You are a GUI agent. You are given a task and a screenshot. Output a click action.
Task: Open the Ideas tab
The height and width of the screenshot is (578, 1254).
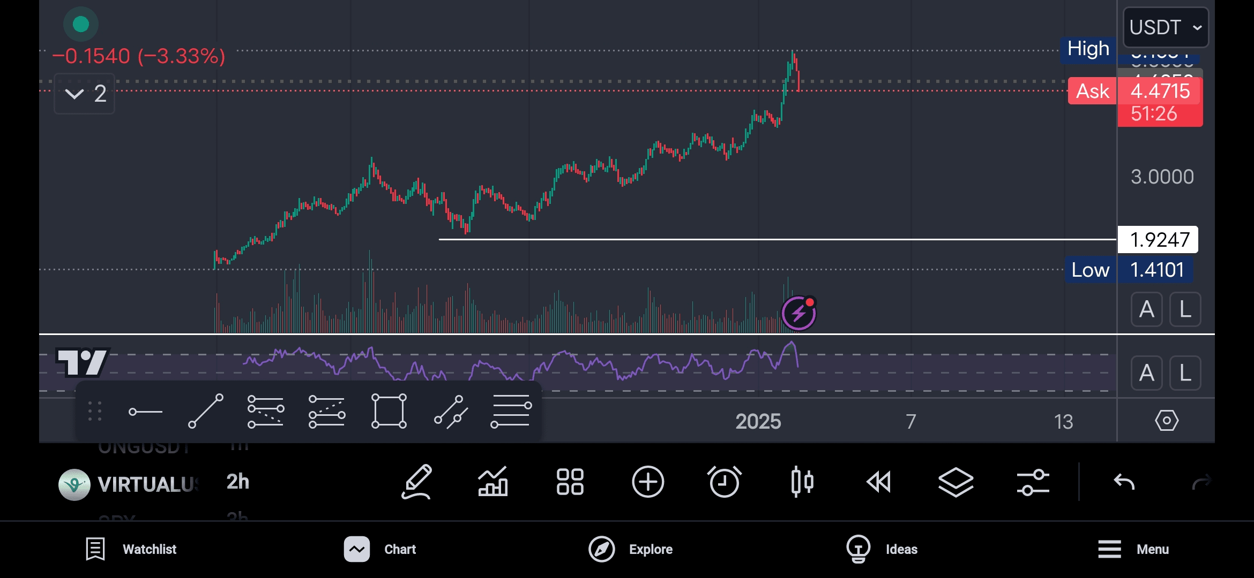(x=882, y=549)
